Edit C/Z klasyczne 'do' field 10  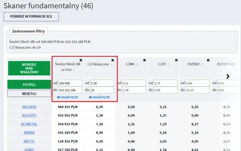click(x=102, y=90)
